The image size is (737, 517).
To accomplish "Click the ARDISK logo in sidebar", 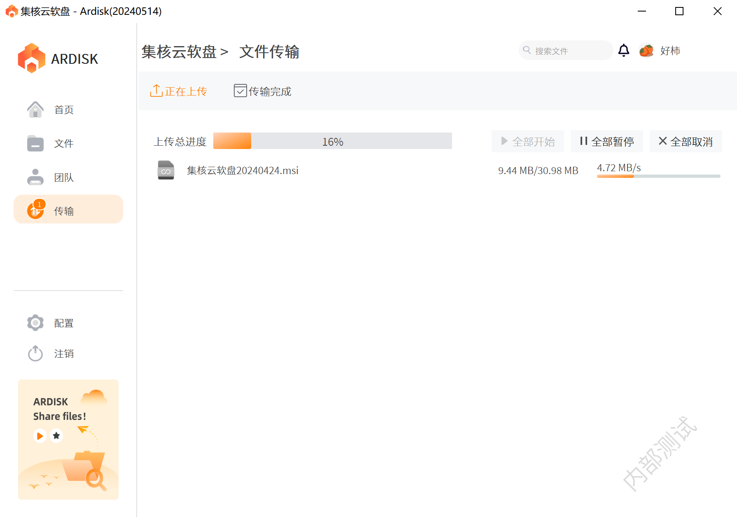I will click(x=58, y=58).
